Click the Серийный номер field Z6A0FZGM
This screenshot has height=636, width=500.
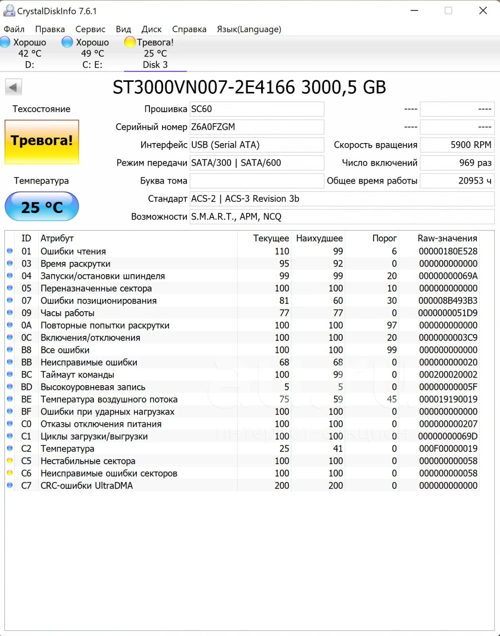(257, 127)
